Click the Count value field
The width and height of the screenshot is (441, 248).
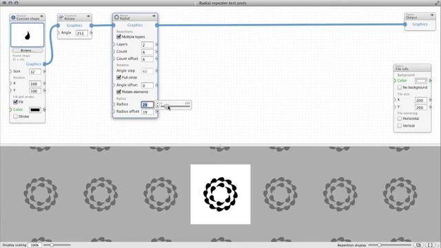coord(147,52)
